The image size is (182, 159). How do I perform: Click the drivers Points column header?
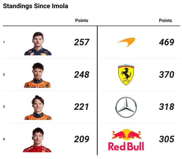pyautogui.click(x=81, y=20)
